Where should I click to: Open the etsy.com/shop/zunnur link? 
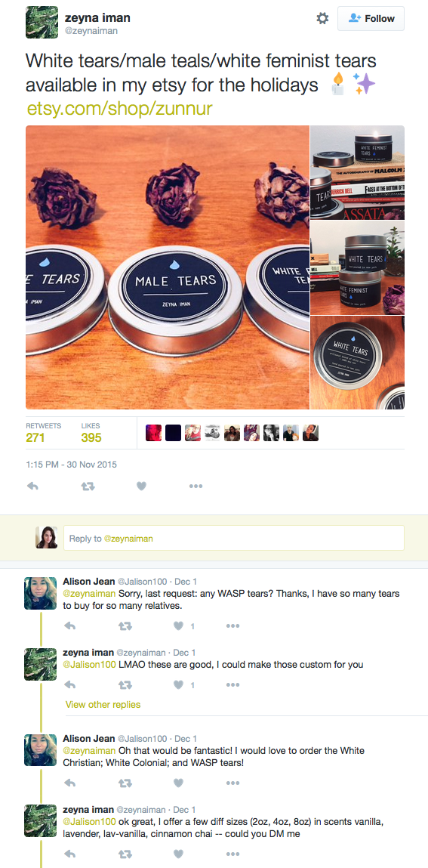pyautogui.click(x=119, y=109)
